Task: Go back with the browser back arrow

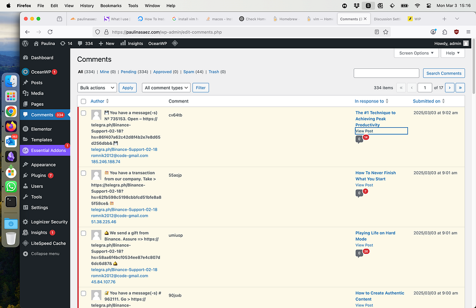Action: [28, 32]
